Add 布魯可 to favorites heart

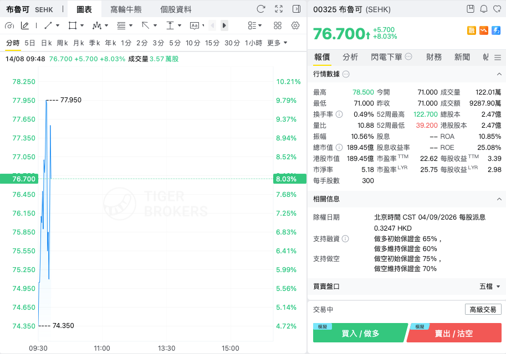click(497, 9)
